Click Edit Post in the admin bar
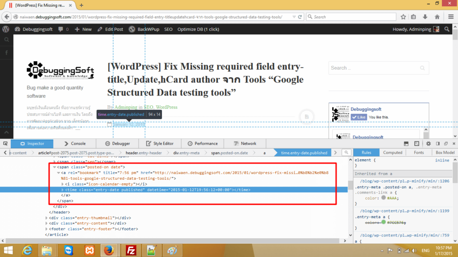Screen dimensions: 458x257 click(110, 29)
